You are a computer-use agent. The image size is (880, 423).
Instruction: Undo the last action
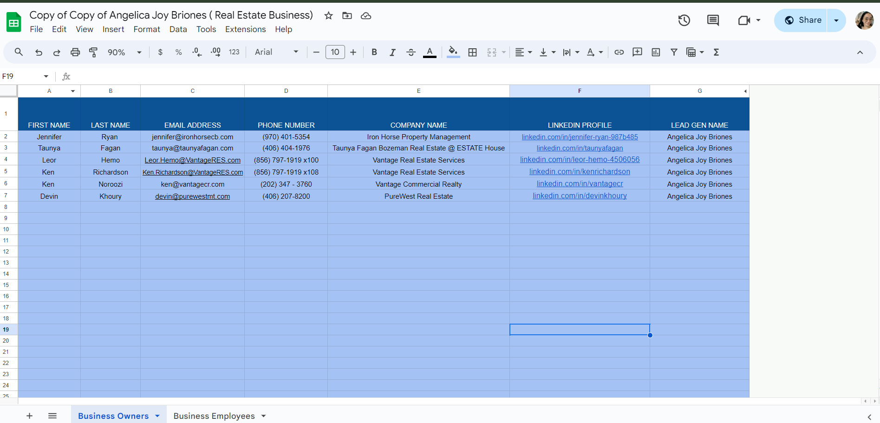[x=39, y=52]
